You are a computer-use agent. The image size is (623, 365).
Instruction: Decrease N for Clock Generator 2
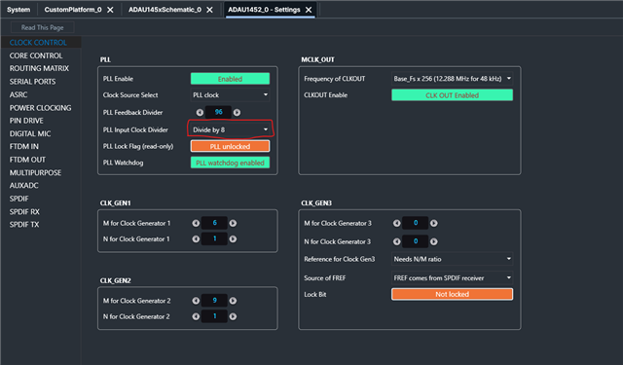click(196, 316)
